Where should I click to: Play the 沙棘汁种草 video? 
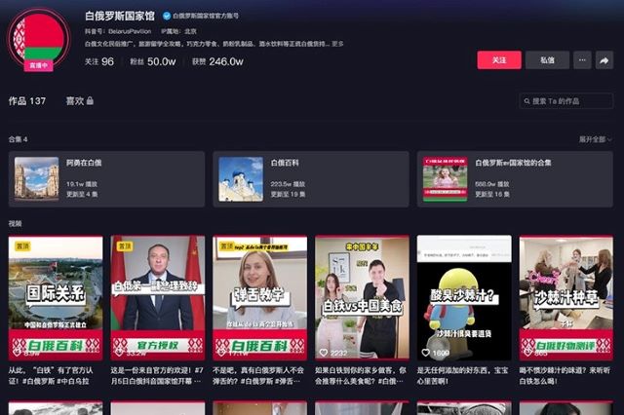[566, 298]
